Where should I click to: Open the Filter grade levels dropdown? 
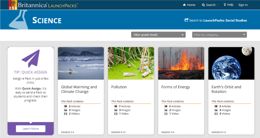(158, 35)
